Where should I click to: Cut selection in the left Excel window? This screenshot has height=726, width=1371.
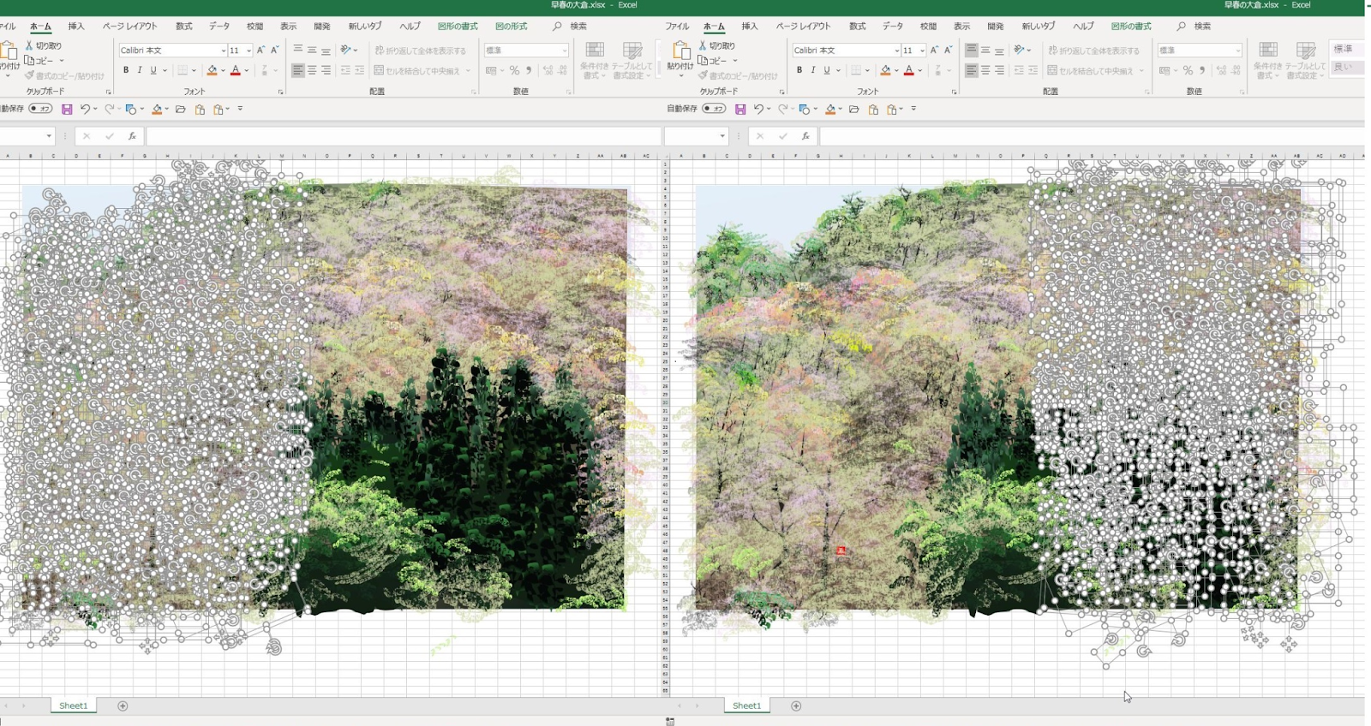pyautogui.click(x=44, y=45)
